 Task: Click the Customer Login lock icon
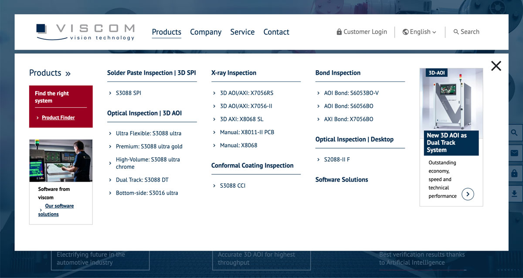[339, 32]
